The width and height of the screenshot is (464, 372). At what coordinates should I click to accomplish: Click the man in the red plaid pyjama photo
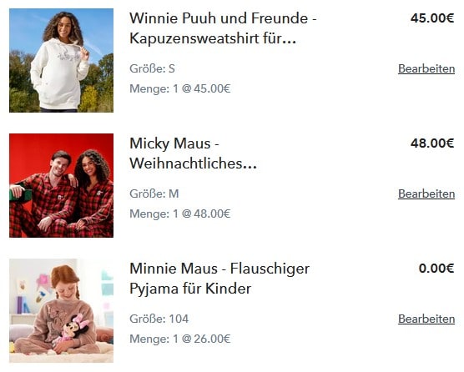pyautogui.click(x=43, y=194)
